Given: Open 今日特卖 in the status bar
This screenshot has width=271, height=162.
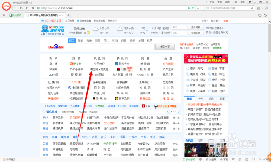Looking at the screenshot, I should point(9,159).
